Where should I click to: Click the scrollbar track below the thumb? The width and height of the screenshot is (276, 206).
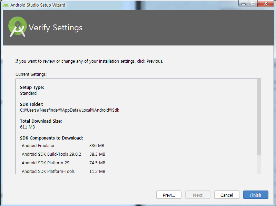click(x=259, y=165)
